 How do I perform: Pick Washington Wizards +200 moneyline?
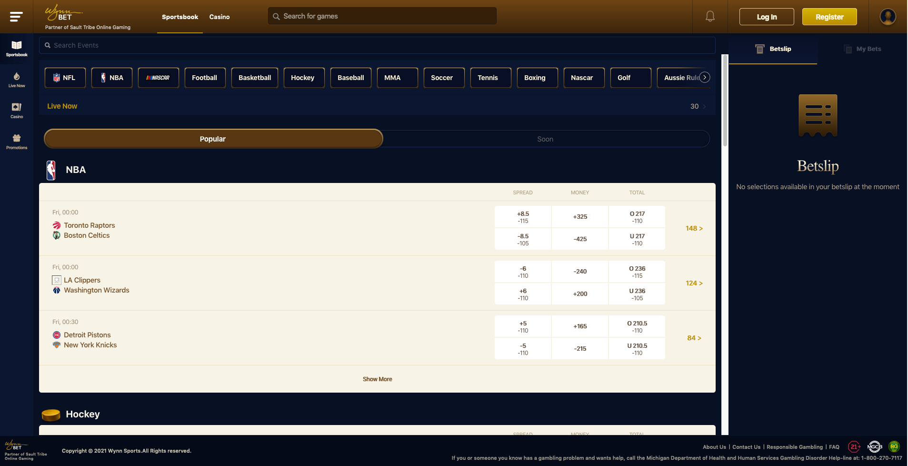(x=580, y=294)
